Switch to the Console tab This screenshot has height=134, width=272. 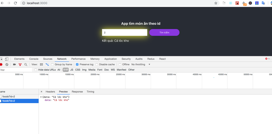pos(34,59)
